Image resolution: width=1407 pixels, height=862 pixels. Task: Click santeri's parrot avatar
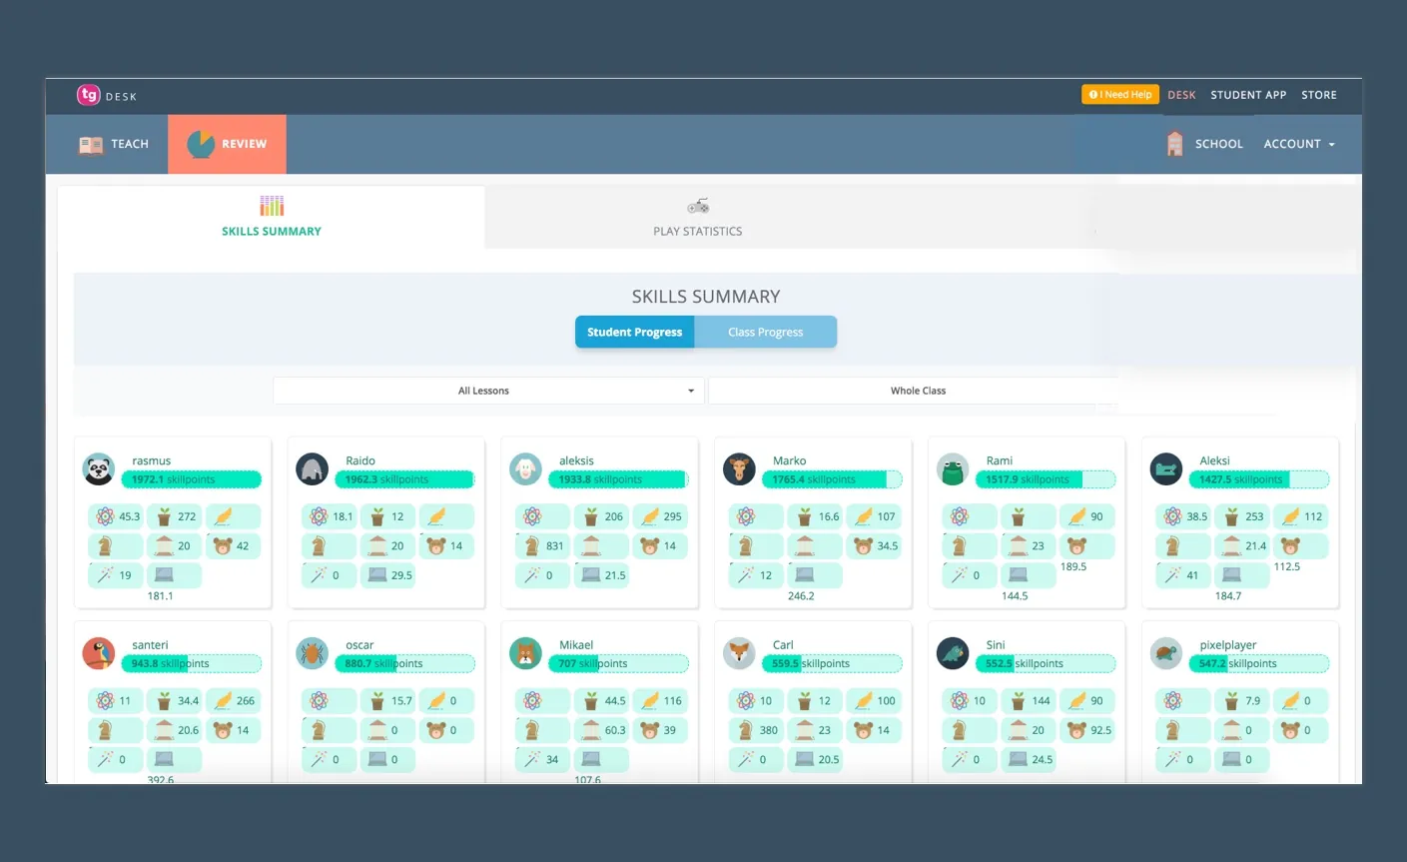pyautogui.click(x=99, y=653)
